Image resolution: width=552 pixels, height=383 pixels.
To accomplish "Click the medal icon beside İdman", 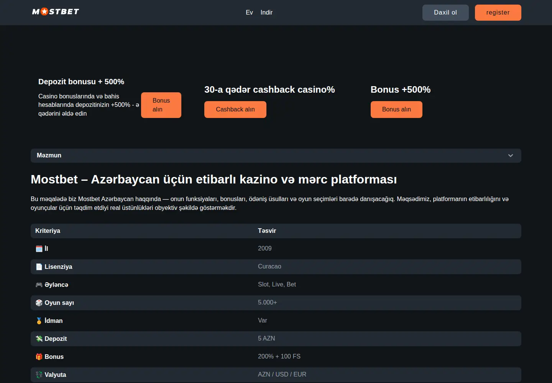I will tap(39, 321).
